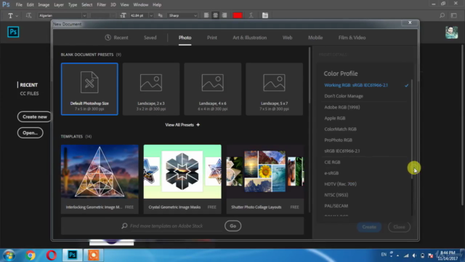Click the volume speaker tray icon
The width and height of the screenshot is (465, 262).
(x=414, y=255)
